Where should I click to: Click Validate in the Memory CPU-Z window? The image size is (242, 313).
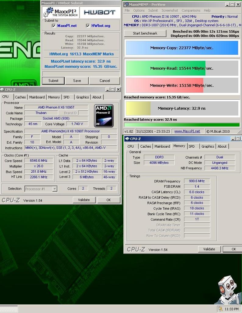[209, 249]
